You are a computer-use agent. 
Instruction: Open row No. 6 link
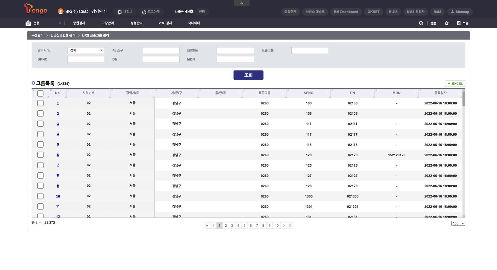tap(58, 155)
